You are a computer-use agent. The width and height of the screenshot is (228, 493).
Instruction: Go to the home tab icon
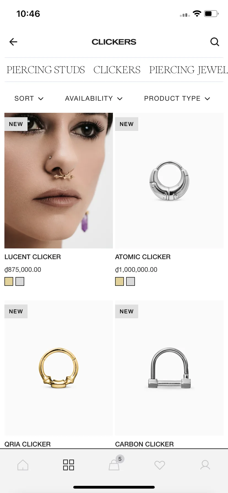click(x=23, y=465)
